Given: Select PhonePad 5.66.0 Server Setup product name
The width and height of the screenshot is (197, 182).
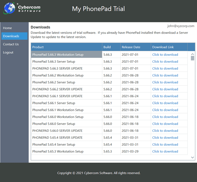Looking at the screenshot, I should pos(54,124).
